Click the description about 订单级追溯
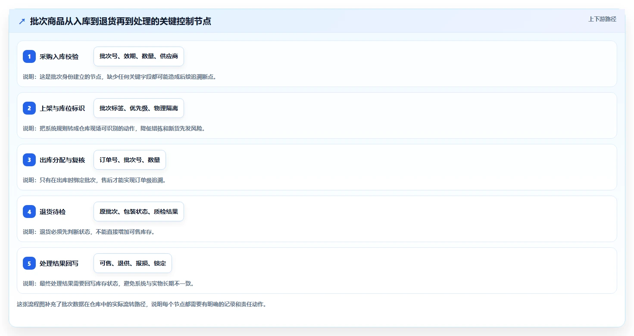 pos(94,180)
